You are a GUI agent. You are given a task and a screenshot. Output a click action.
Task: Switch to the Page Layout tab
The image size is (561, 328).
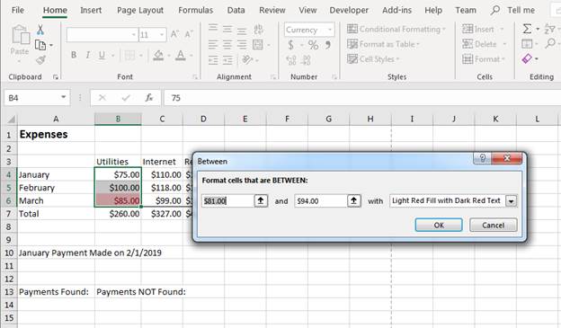click(140, 10)
